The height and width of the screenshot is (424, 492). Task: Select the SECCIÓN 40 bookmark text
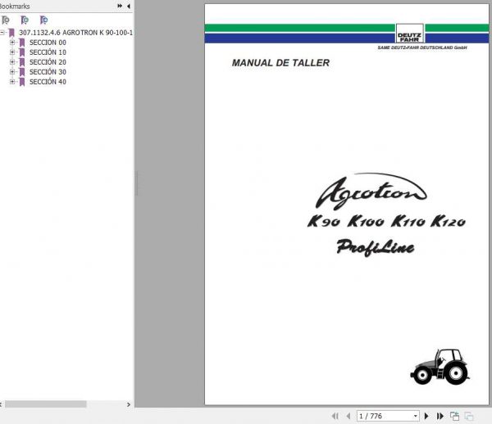coord(48,82)
